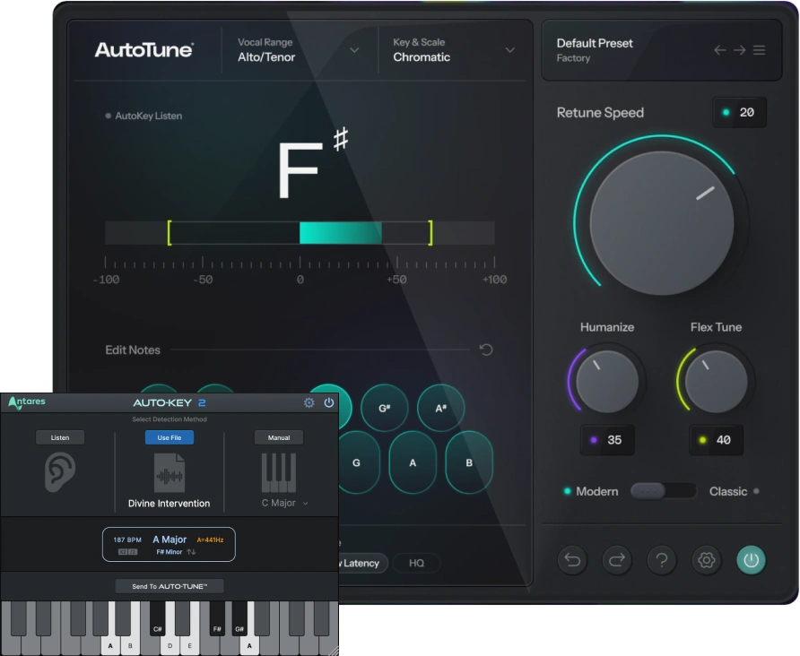Expand the Vocal Range dropdown
Screen dimensions: 800x656
(354, 50)
